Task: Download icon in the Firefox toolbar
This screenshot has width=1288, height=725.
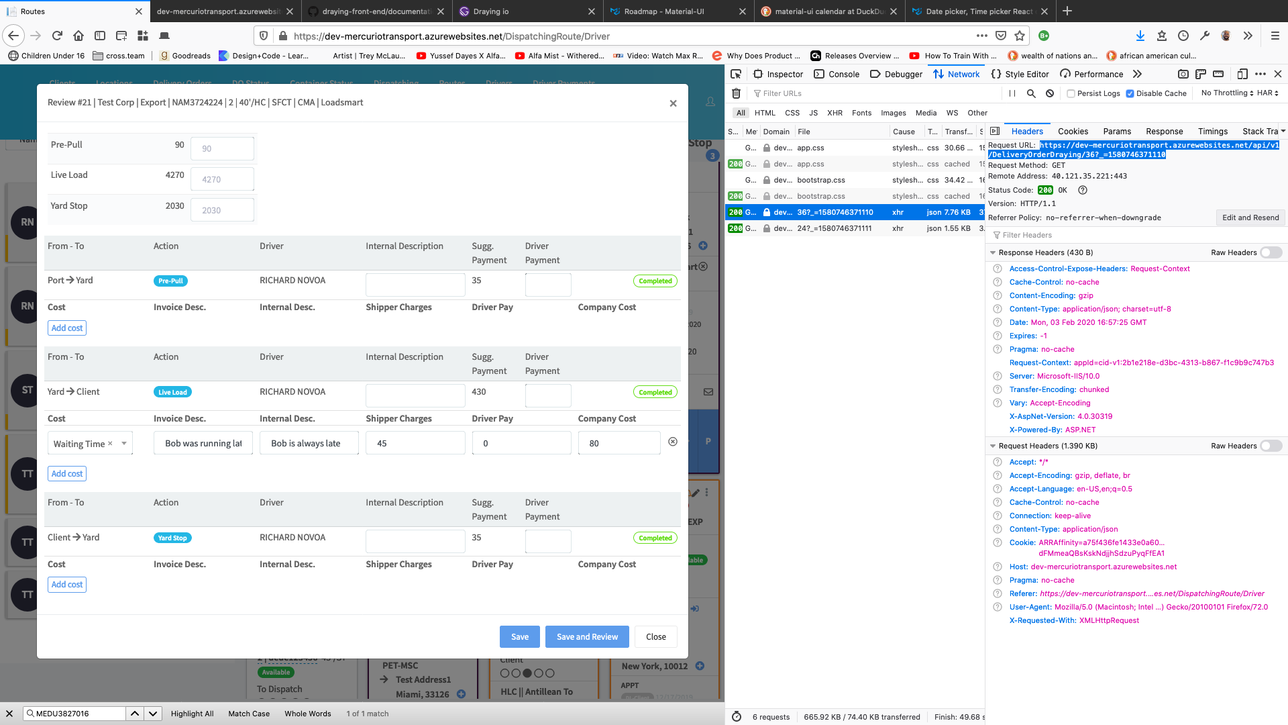Action: coord(1140,36)
